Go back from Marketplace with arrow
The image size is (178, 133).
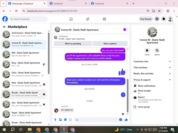click(4, 27)
